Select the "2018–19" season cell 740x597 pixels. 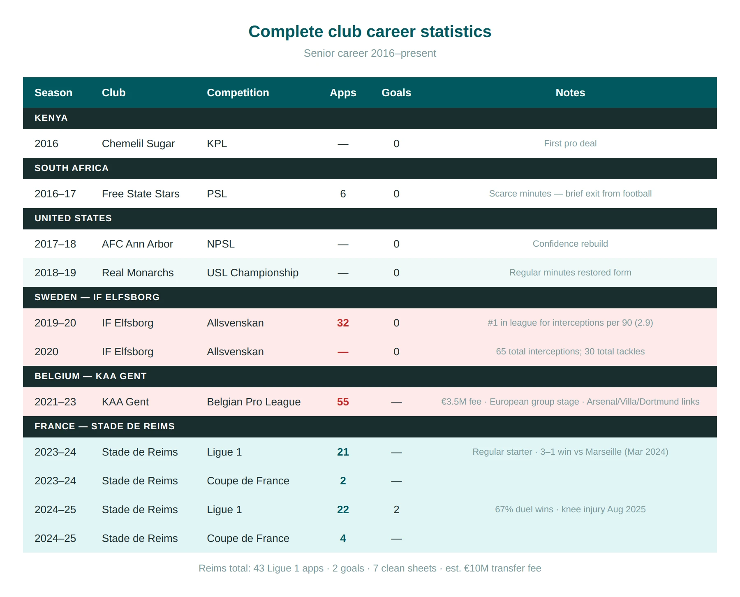(55, 273)
